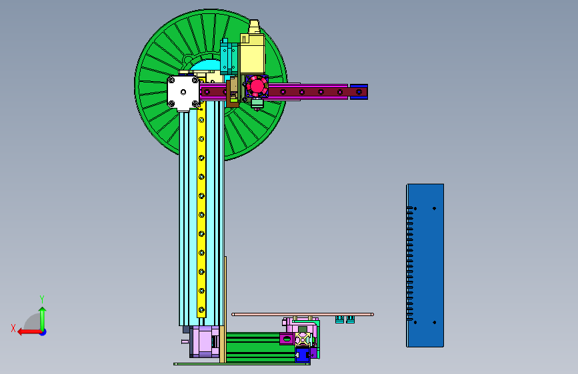
Task: Select the standalone blue slotted plate
Action: pos(425,266)
